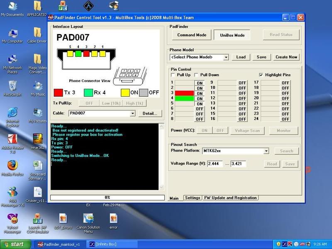The width and height of the screenshot is (332, 249).
Task: Toggle pin 20 OFF button
Action: [x=286, y=98]
